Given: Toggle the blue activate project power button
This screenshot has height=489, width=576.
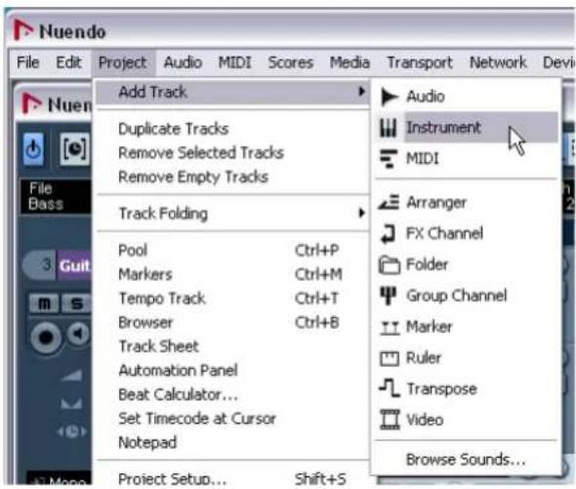Looking at the screenshot, I should pyautogui.click(x=34, y=149).
